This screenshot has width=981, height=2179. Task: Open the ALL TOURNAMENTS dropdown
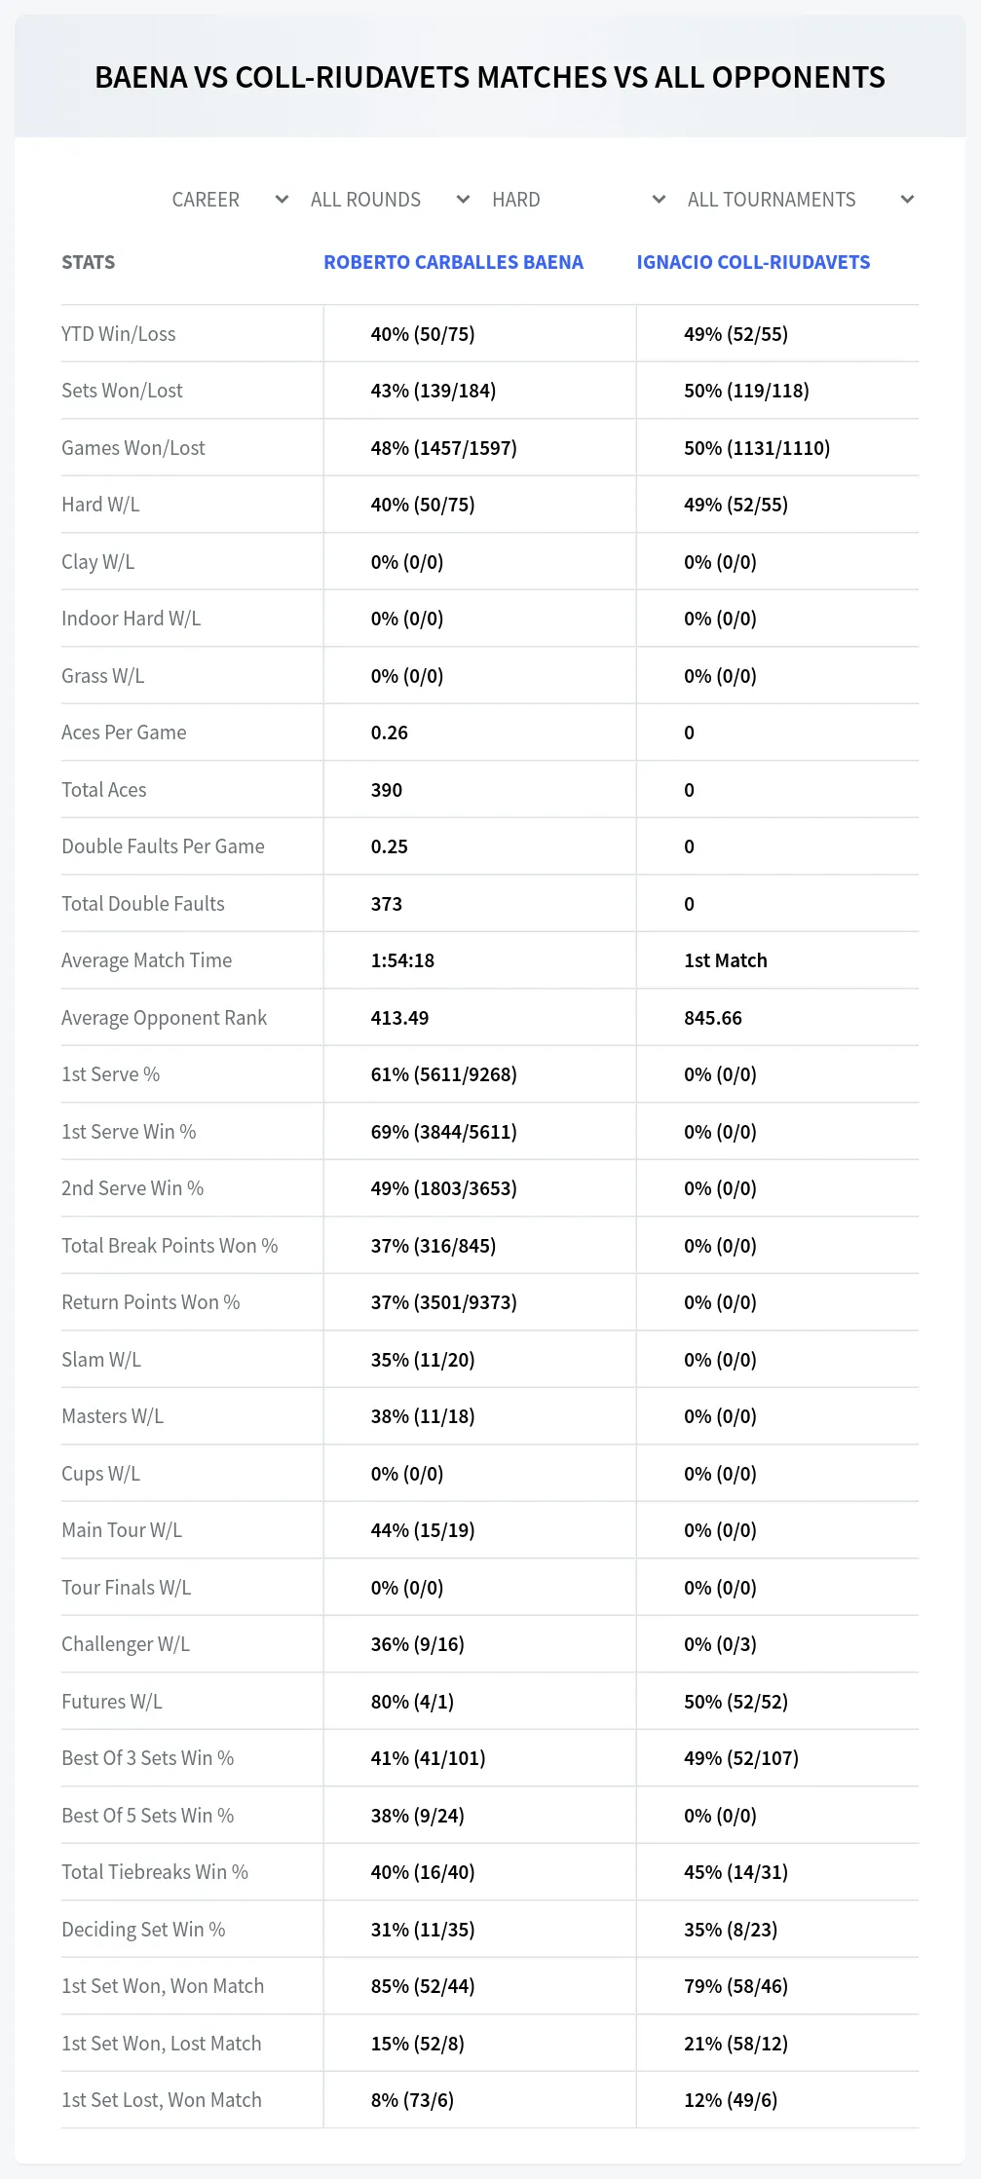pyautogui.click(x=800, y=200)
